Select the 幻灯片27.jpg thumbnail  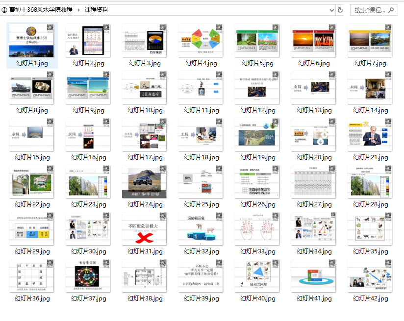click(x=314, y=182)
